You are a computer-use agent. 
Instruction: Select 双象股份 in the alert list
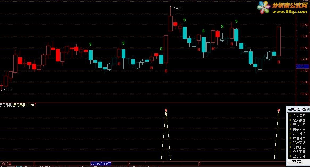299,147
